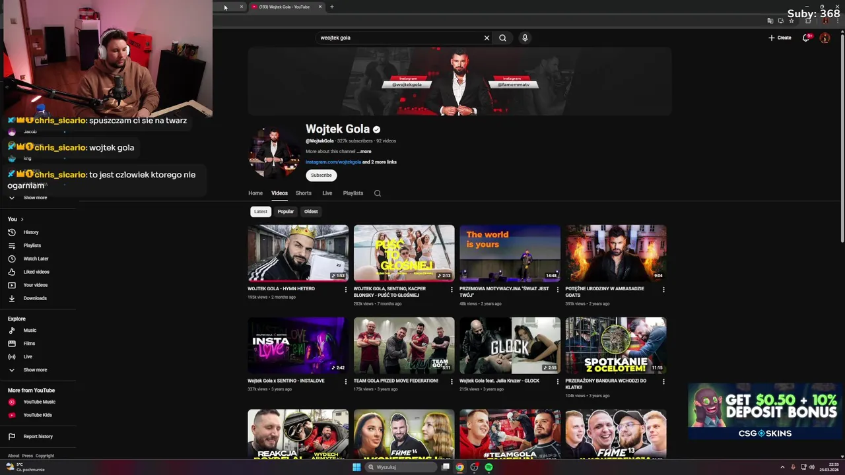Open Windows Start button
845x475 pixels.
(x=356, y=467)
